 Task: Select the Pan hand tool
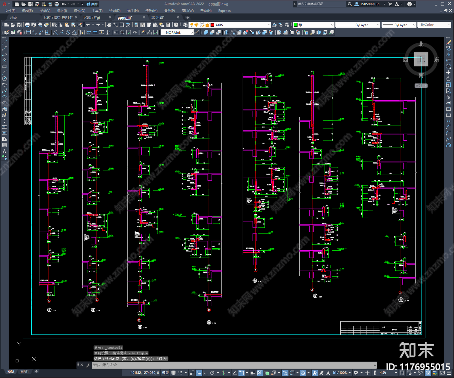[x=109, y=25]
